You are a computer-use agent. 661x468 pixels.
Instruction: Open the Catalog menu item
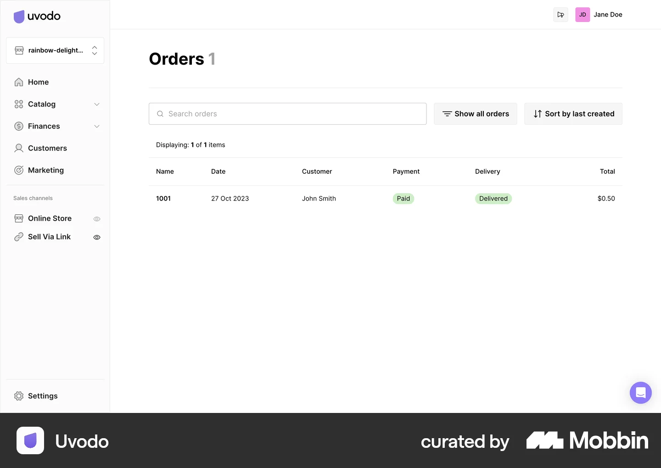tap(42, 104)
